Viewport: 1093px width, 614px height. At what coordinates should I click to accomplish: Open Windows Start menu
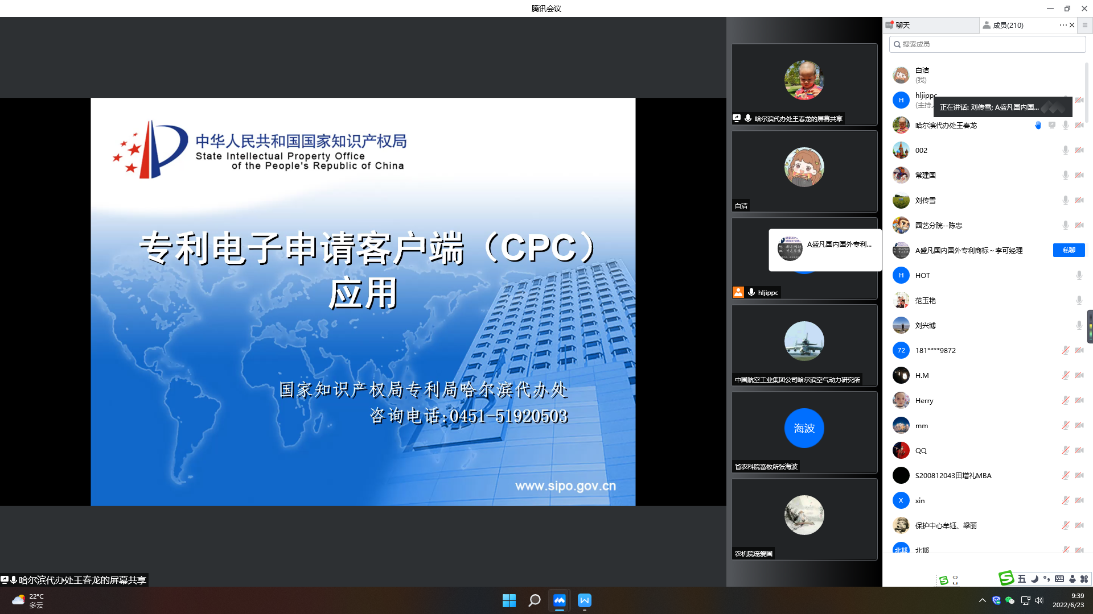click(x=509, y=600)
